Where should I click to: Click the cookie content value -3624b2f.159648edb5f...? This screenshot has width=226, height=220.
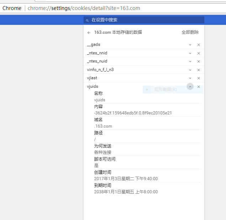click(133, 113)
